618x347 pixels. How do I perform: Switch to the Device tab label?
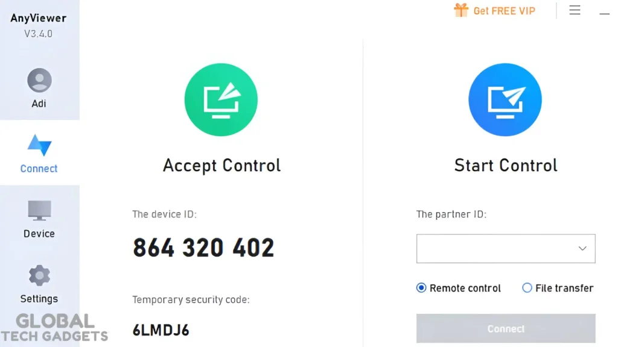(39, 234)
